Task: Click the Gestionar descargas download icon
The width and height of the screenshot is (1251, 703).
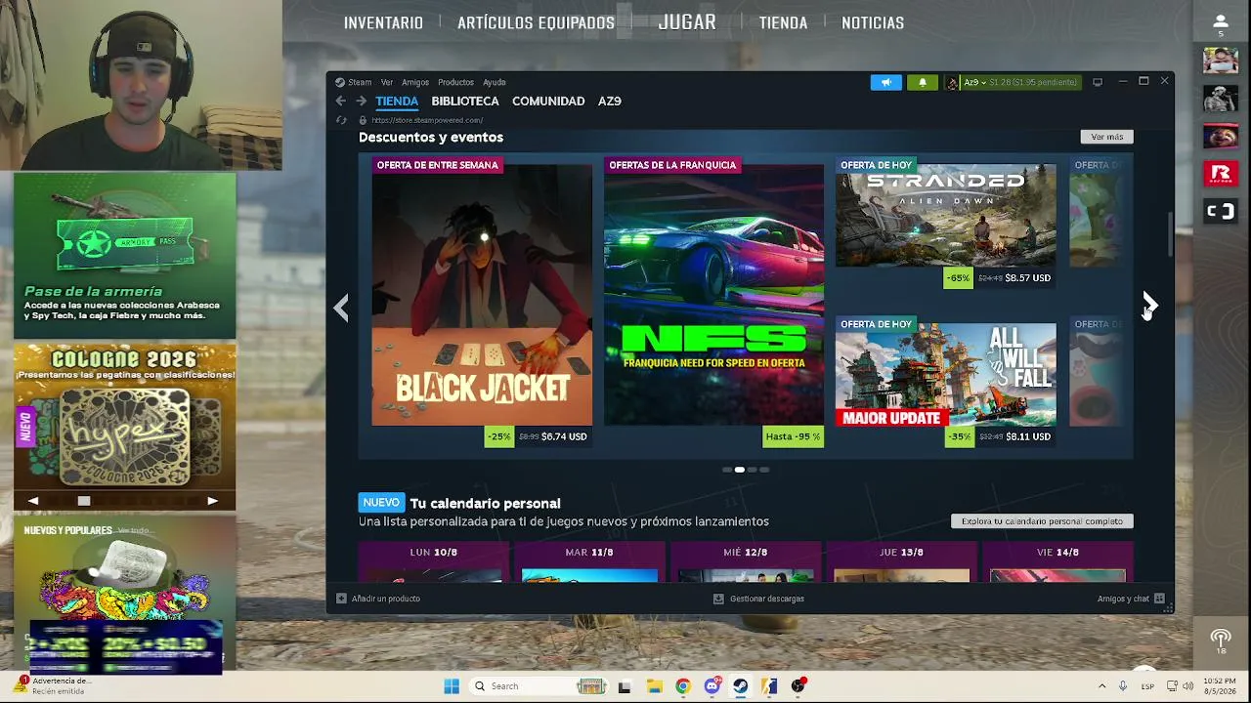Action: pyautogui.click(x=718, y=599)
